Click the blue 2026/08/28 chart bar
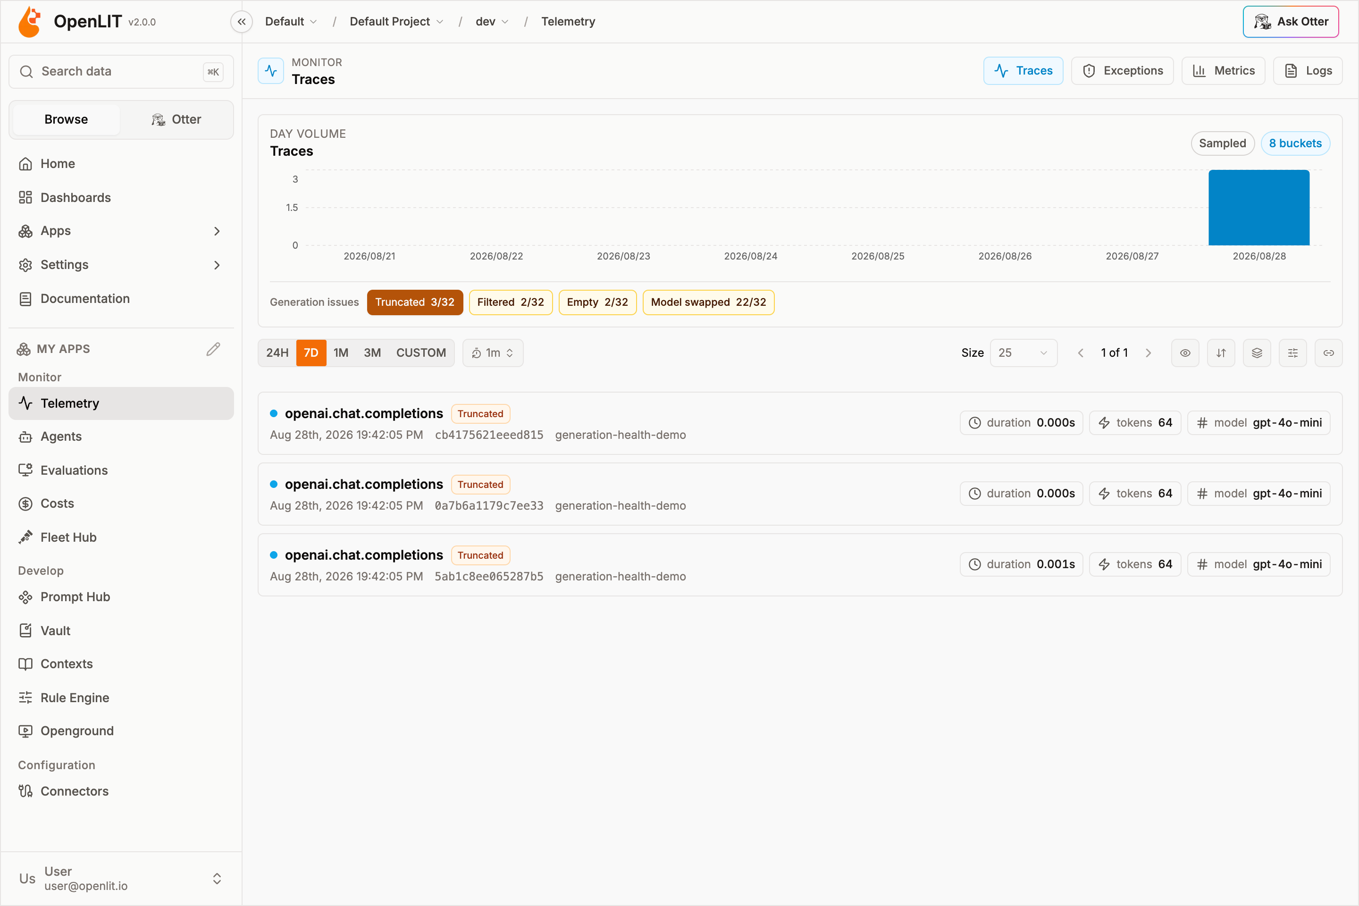 click(1259, 208)
